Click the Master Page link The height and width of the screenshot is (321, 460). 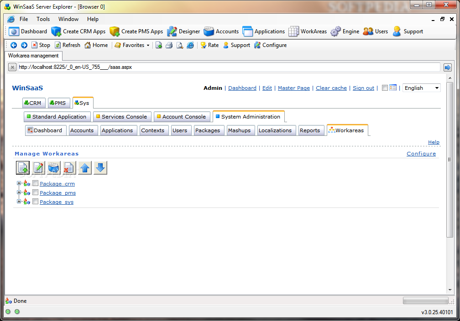pyautogui.click(x=294, y=88)
